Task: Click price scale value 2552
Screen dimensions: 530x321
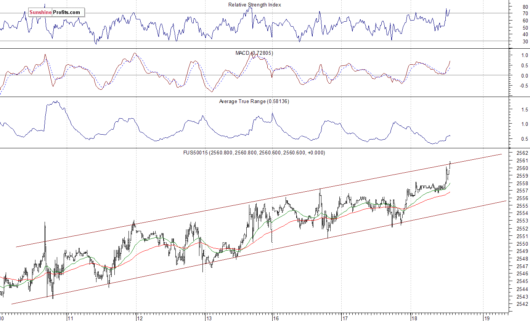Action: 522,228
